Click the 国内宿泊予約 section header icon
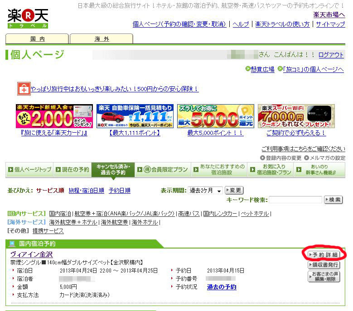 (11, 244)
